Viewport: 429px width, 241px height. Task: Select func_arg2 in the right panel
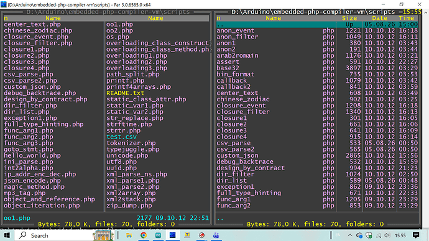(x=233, y=206)
